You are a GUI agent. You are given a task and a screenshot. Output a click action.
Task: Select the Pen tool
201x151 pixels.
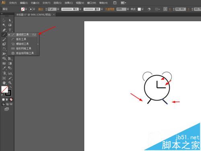click(x=4, y=30)
